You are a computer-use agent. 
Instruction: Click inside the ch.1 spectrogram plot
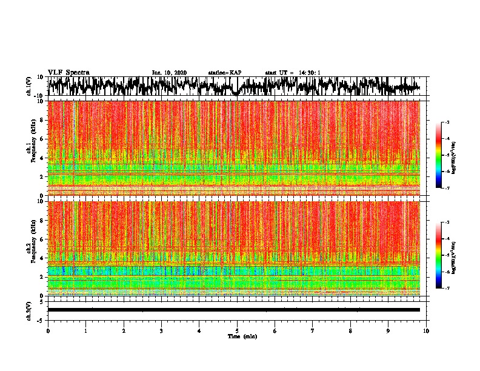[234, 148]
